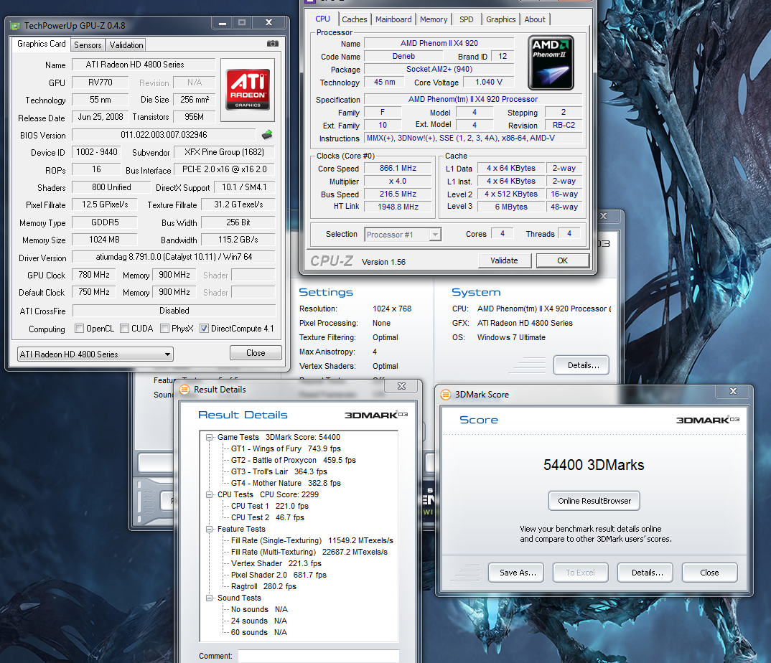Click the ATI CrossFire Disabled field
Image resolution: width=771 pixels, height=663 pixels.
pos(174,311)
